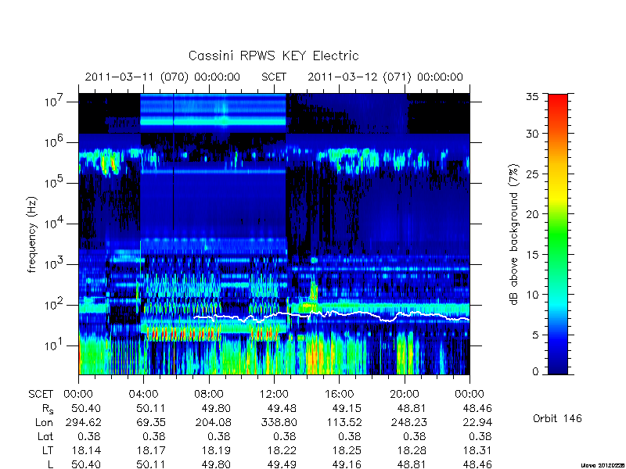Click the 10^6 frequency tick label
This screenshot has width=626, height=469.
coord(55,142)
